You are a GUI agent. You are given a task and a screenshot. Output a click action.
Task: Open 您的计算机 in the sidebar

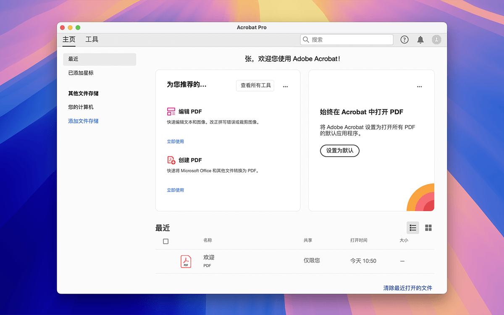[x=81, y=107]
